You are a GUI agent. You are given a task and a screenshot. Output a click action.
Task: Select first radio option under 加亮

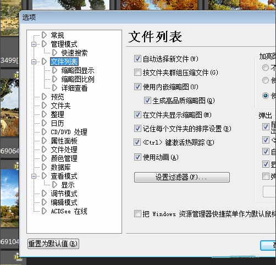266,68
